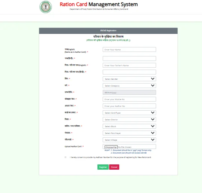
Task: Click the Hindi name input field
Action: click(129, 58)
